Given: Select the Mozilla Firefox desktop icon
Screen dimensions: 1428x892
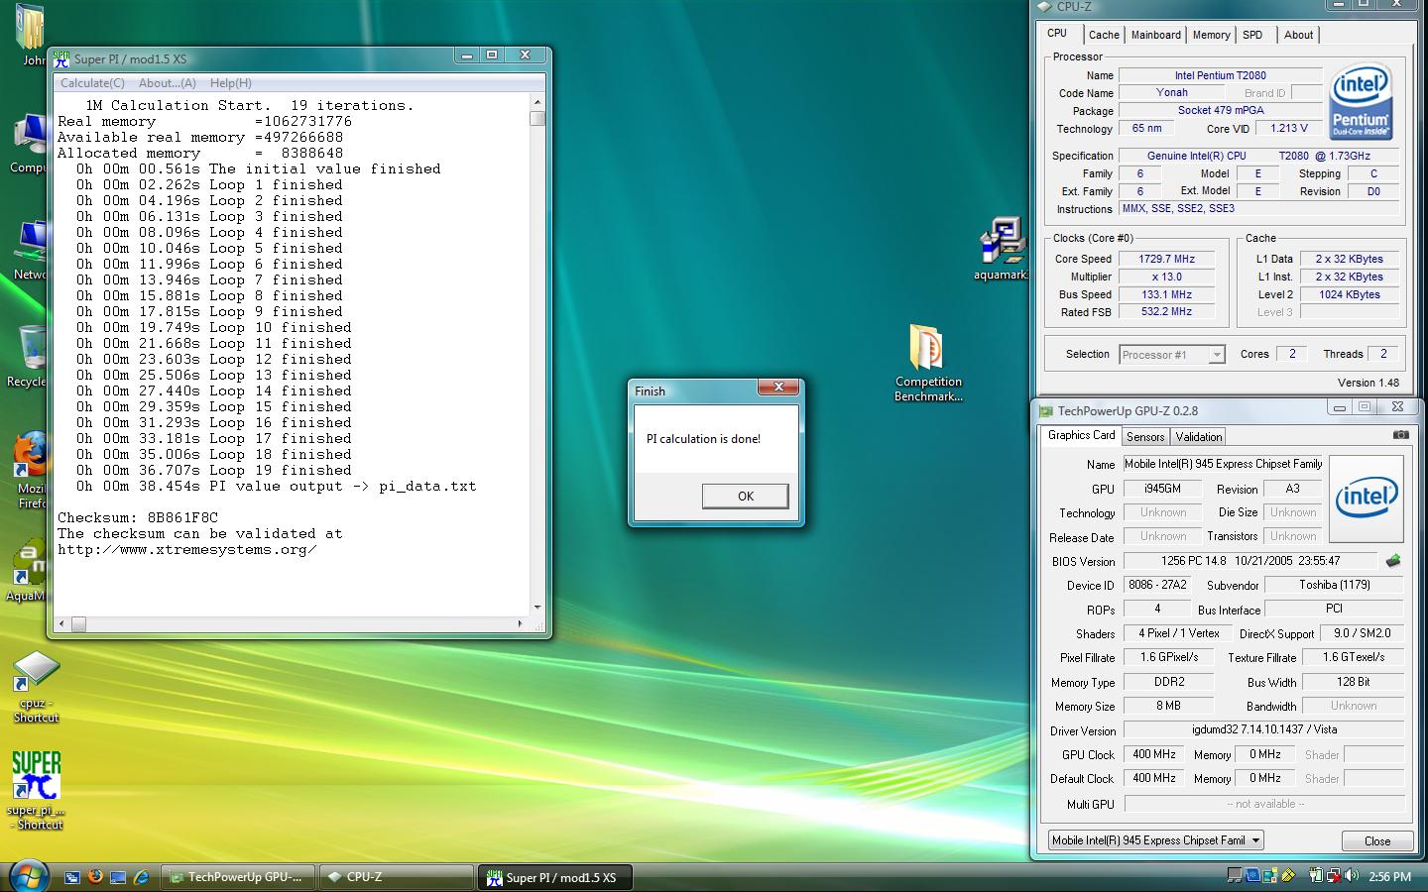Looking at the screenshot, I should pos(30,471).
